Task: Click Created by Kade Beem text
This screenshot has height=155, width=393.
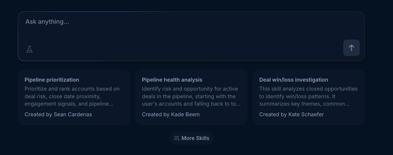Action: pyautogui.click(x=171, y=115)
